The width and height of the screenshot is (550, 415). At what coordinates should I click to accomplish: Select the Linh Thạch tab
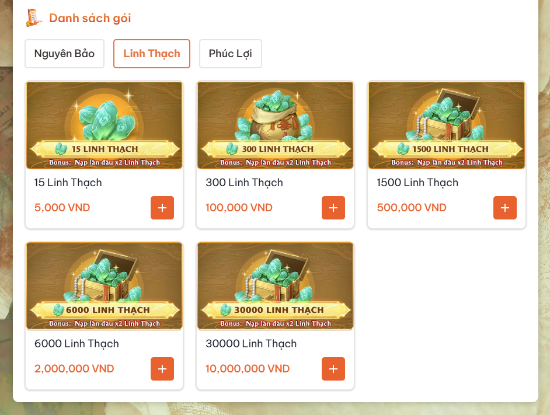pos(152,54)
